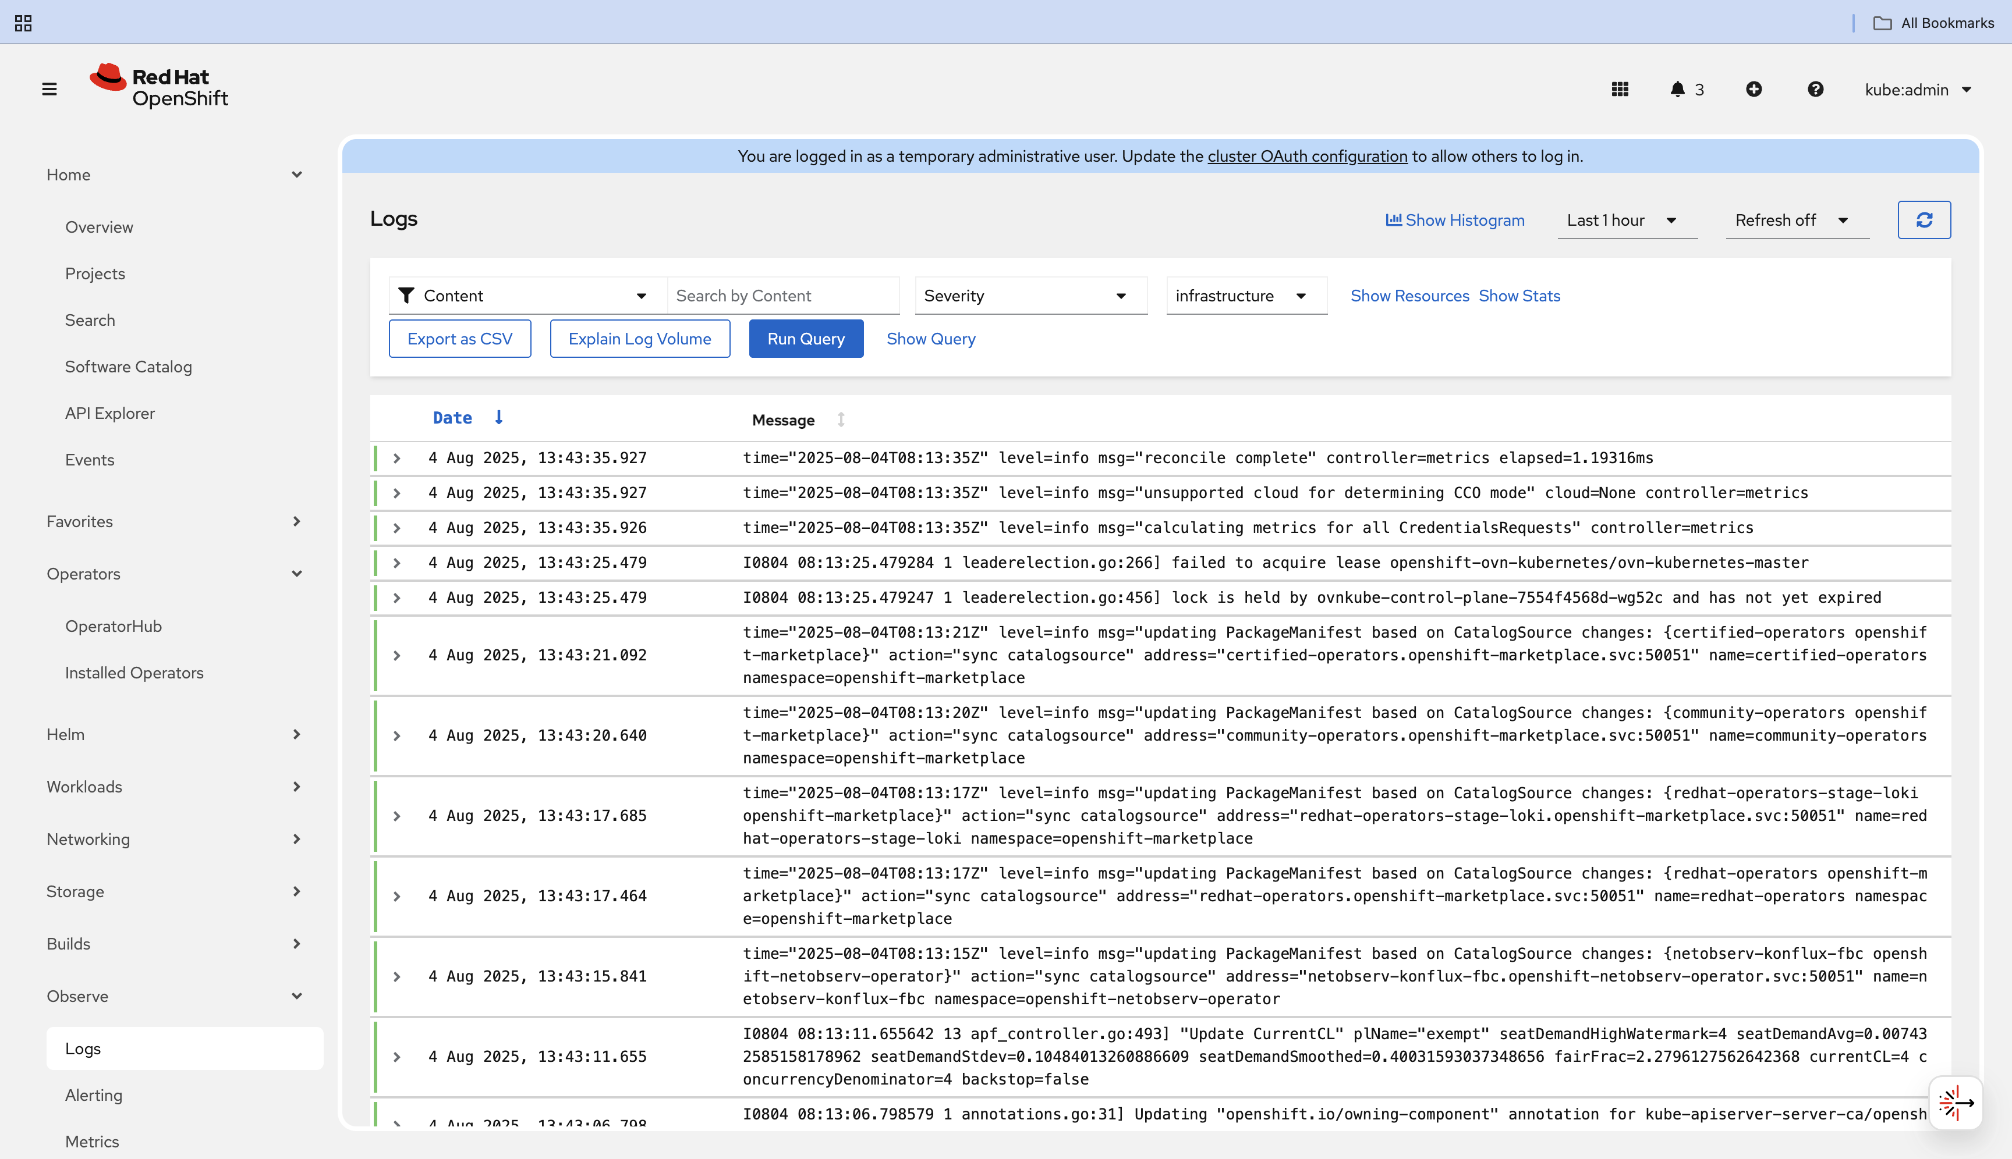Expand the first log row at 13:43:35.927
2012x1159 pixels.
click(x=396, y=458)
